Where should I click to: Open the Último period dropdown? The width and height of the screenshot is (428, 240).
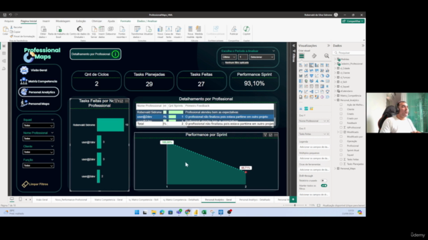(x=229, y=57)
